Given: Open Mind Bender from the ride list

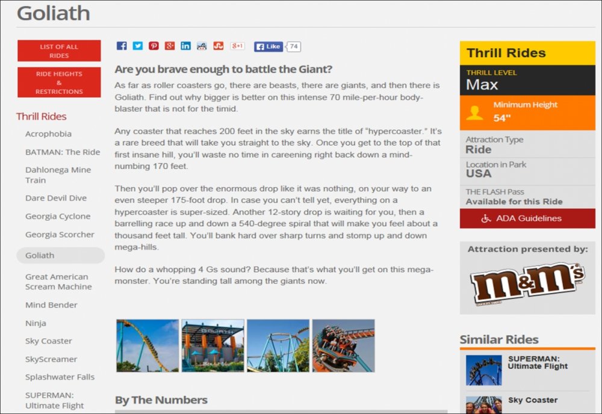Looking at the screenshot, I should (x=51, y=305).
